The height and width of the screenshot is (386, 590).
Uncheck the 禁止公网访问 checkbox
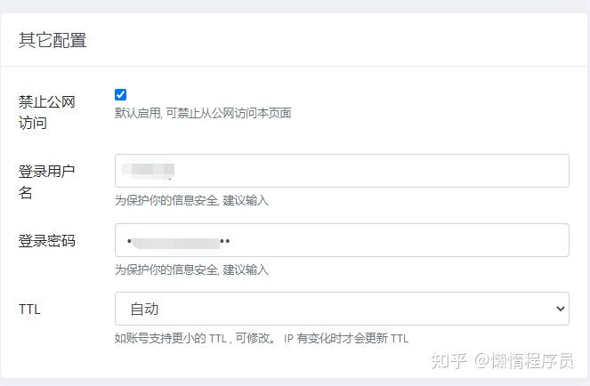pos(121,94)
